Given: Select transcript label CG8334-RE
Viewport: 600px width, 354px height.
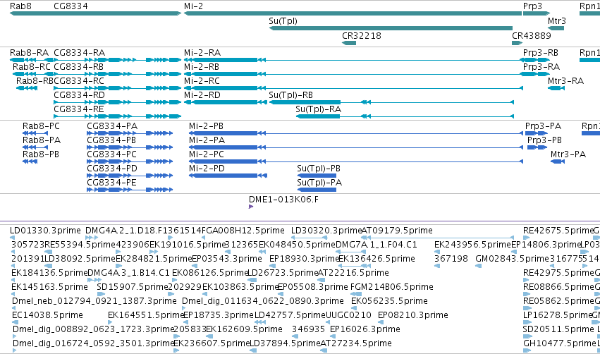Looking at the screenshot, I should pos(79,109).
